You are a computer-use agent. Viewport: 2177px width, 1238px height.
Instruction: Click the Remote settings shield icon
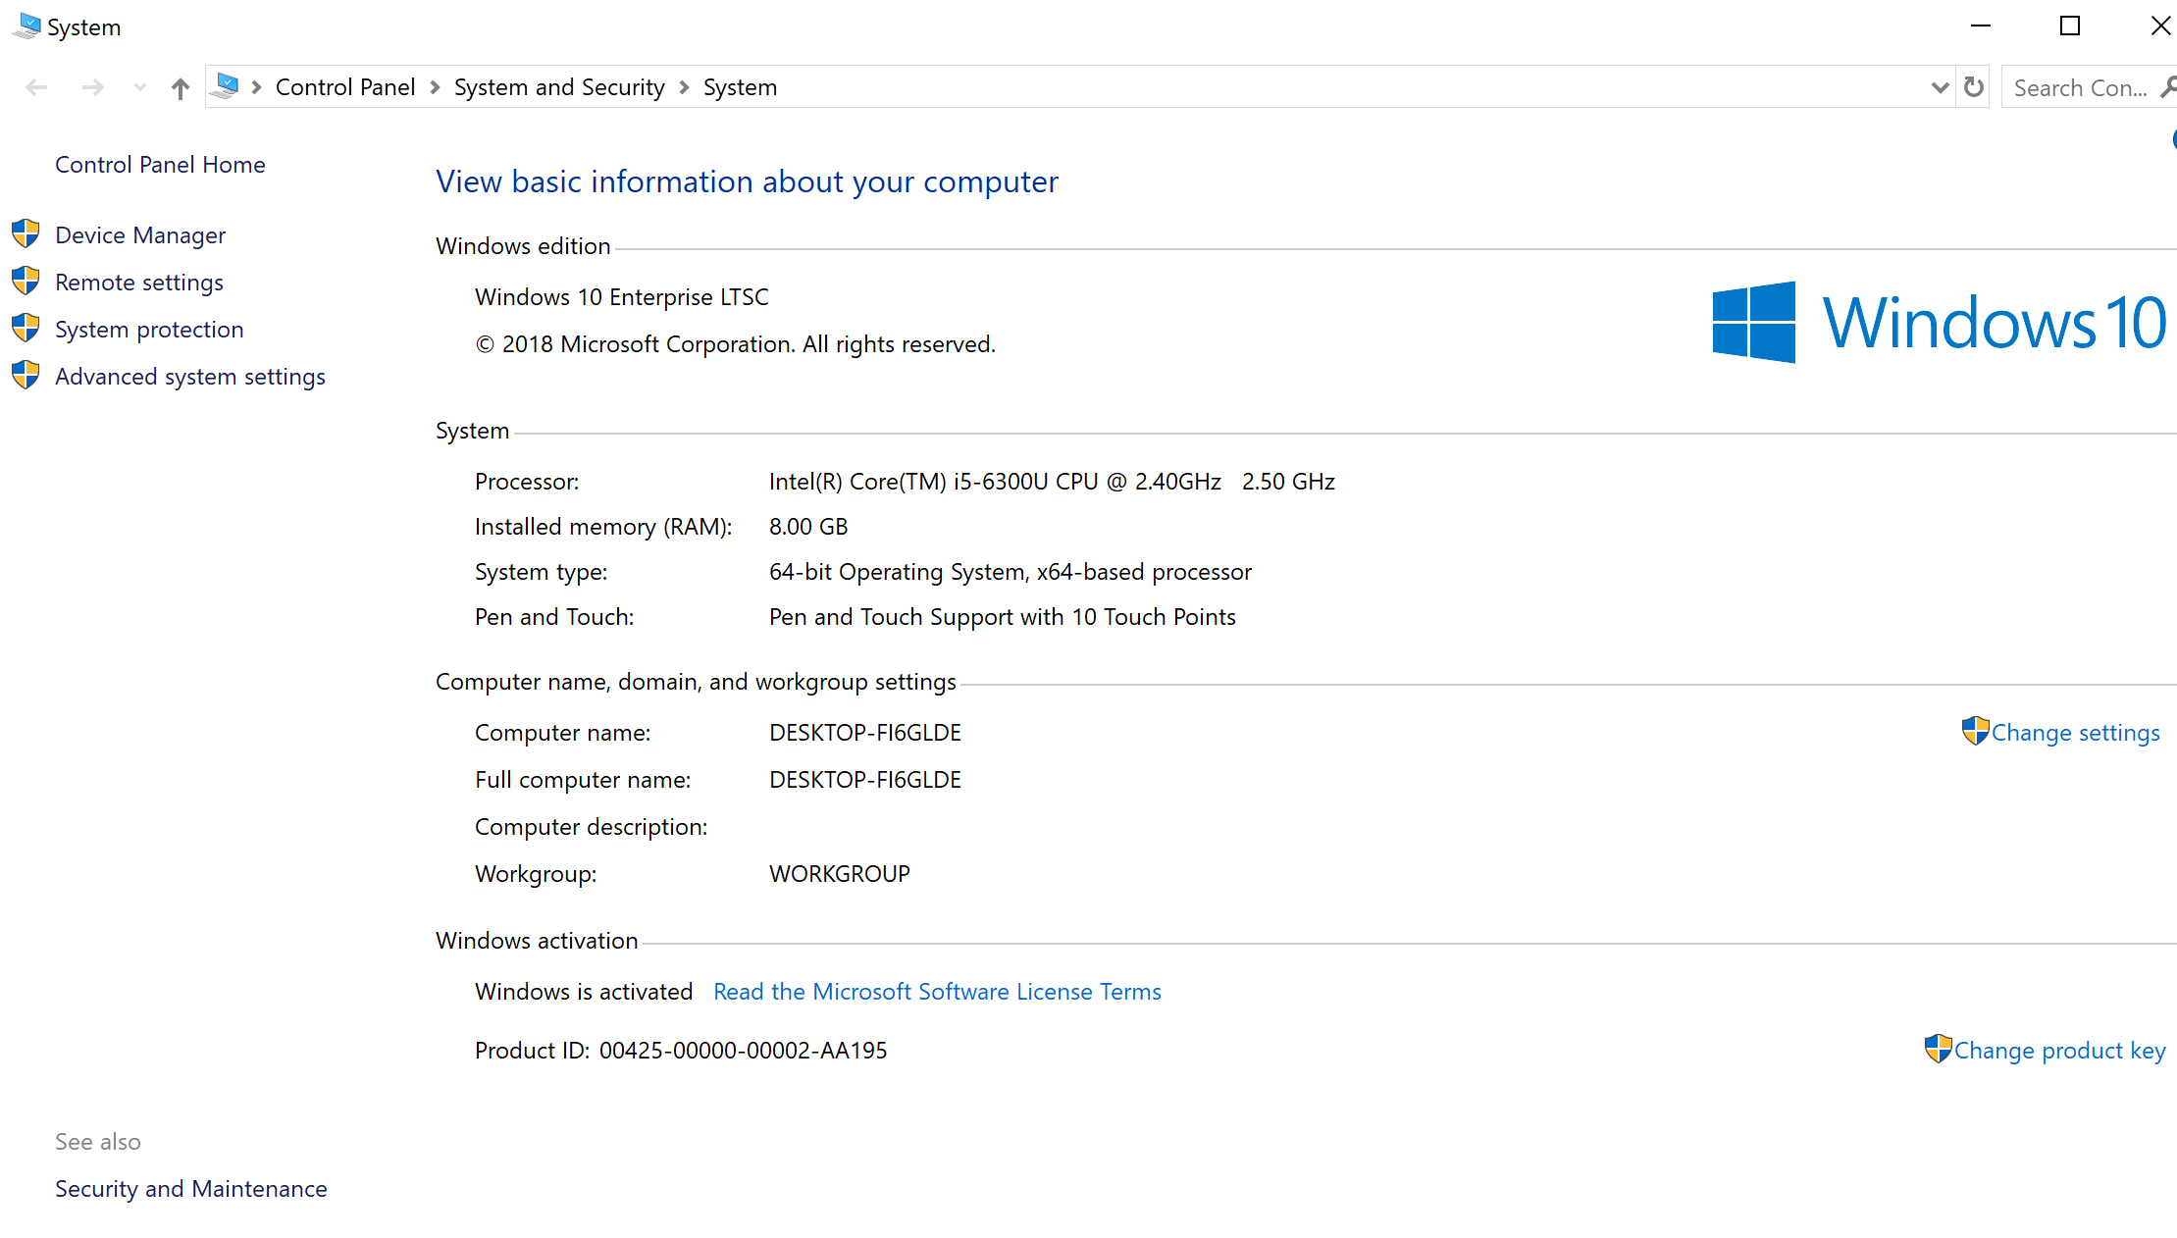[26, 282]
